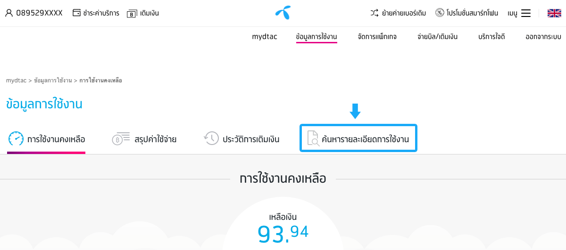Viewport: 566px width, 250px height.
Task: Open the ค้นหารายละเอียดการใช้งาน tab
Action: click(x=358, y=138)
